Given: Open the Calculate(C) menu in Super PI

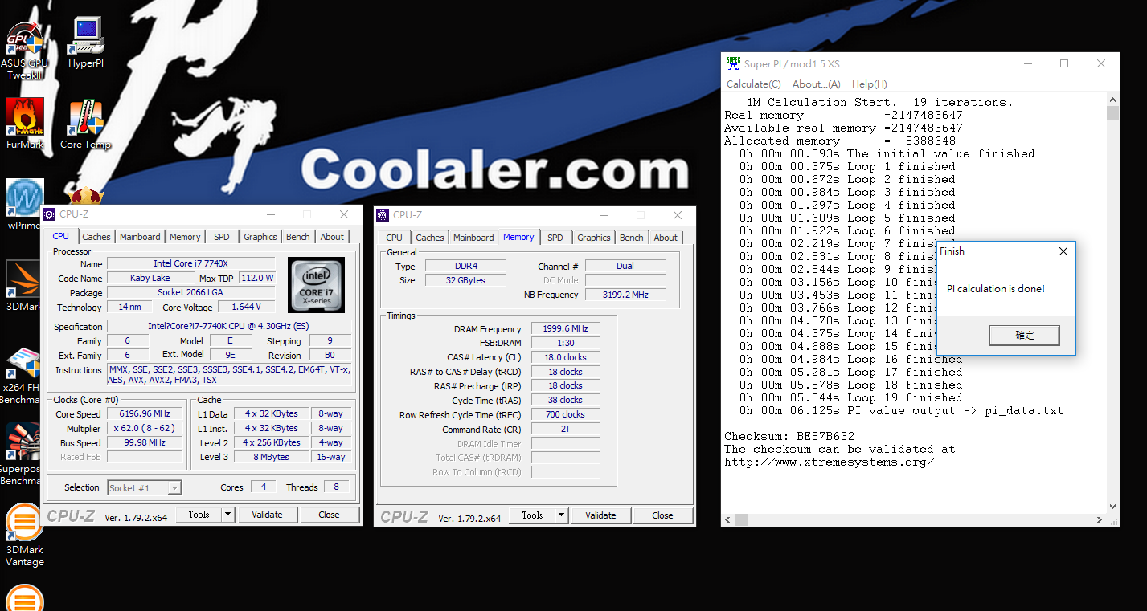Looking at the screenshot, I should click(x=753, y=84).
